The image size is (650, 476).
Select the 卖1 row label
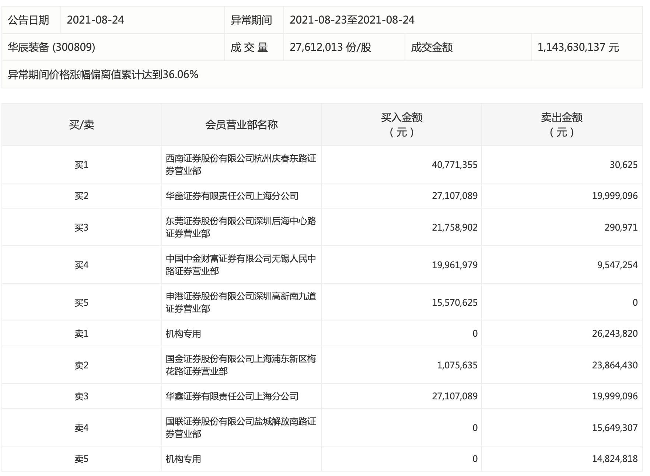click(81, 333)
